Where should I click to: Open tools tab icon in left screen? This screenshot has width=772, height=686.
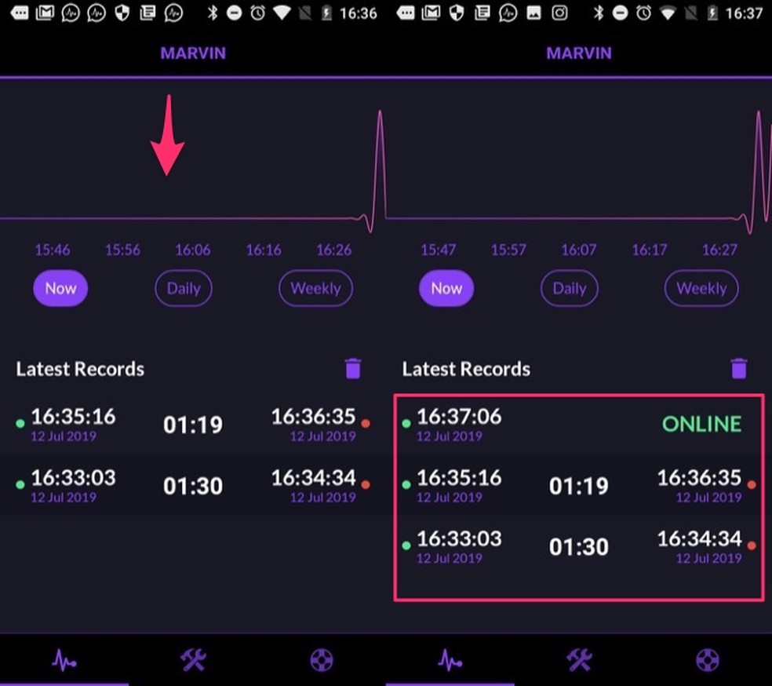point(193,660)
